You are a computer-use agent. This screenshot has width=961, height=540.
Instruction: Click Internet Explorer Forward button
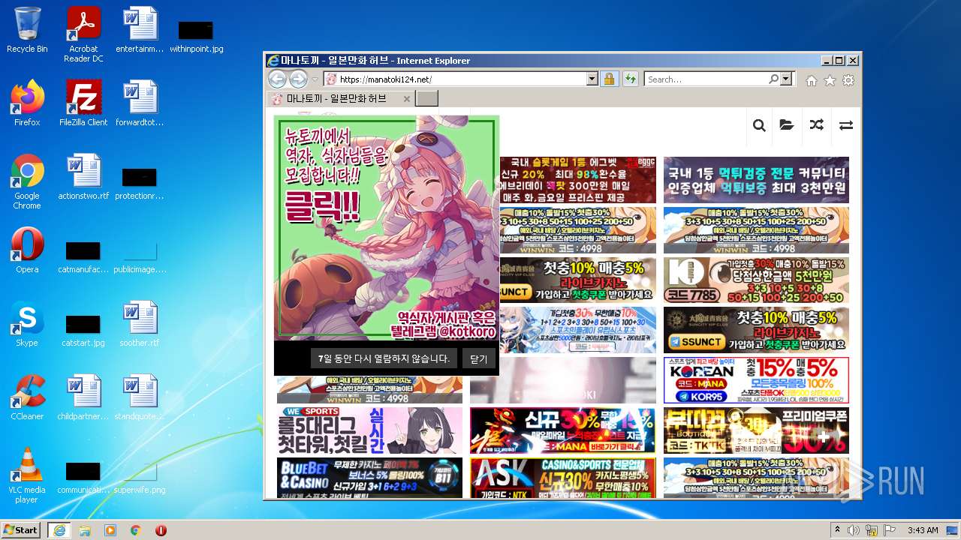click(298, 79)
